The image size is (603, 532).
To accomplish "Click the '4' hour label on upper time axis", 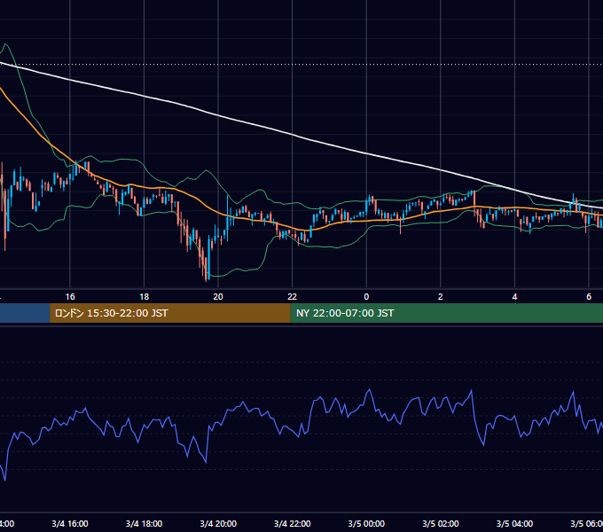I will coord(514,297).
